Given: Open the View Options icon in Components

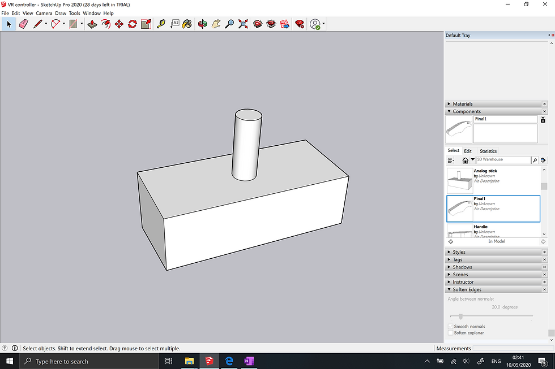Looking at the screenshot, I should click(451, 160).
